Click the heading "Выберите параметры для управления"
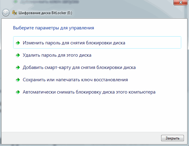Screen dimensions: 189x146 point(54,28)
